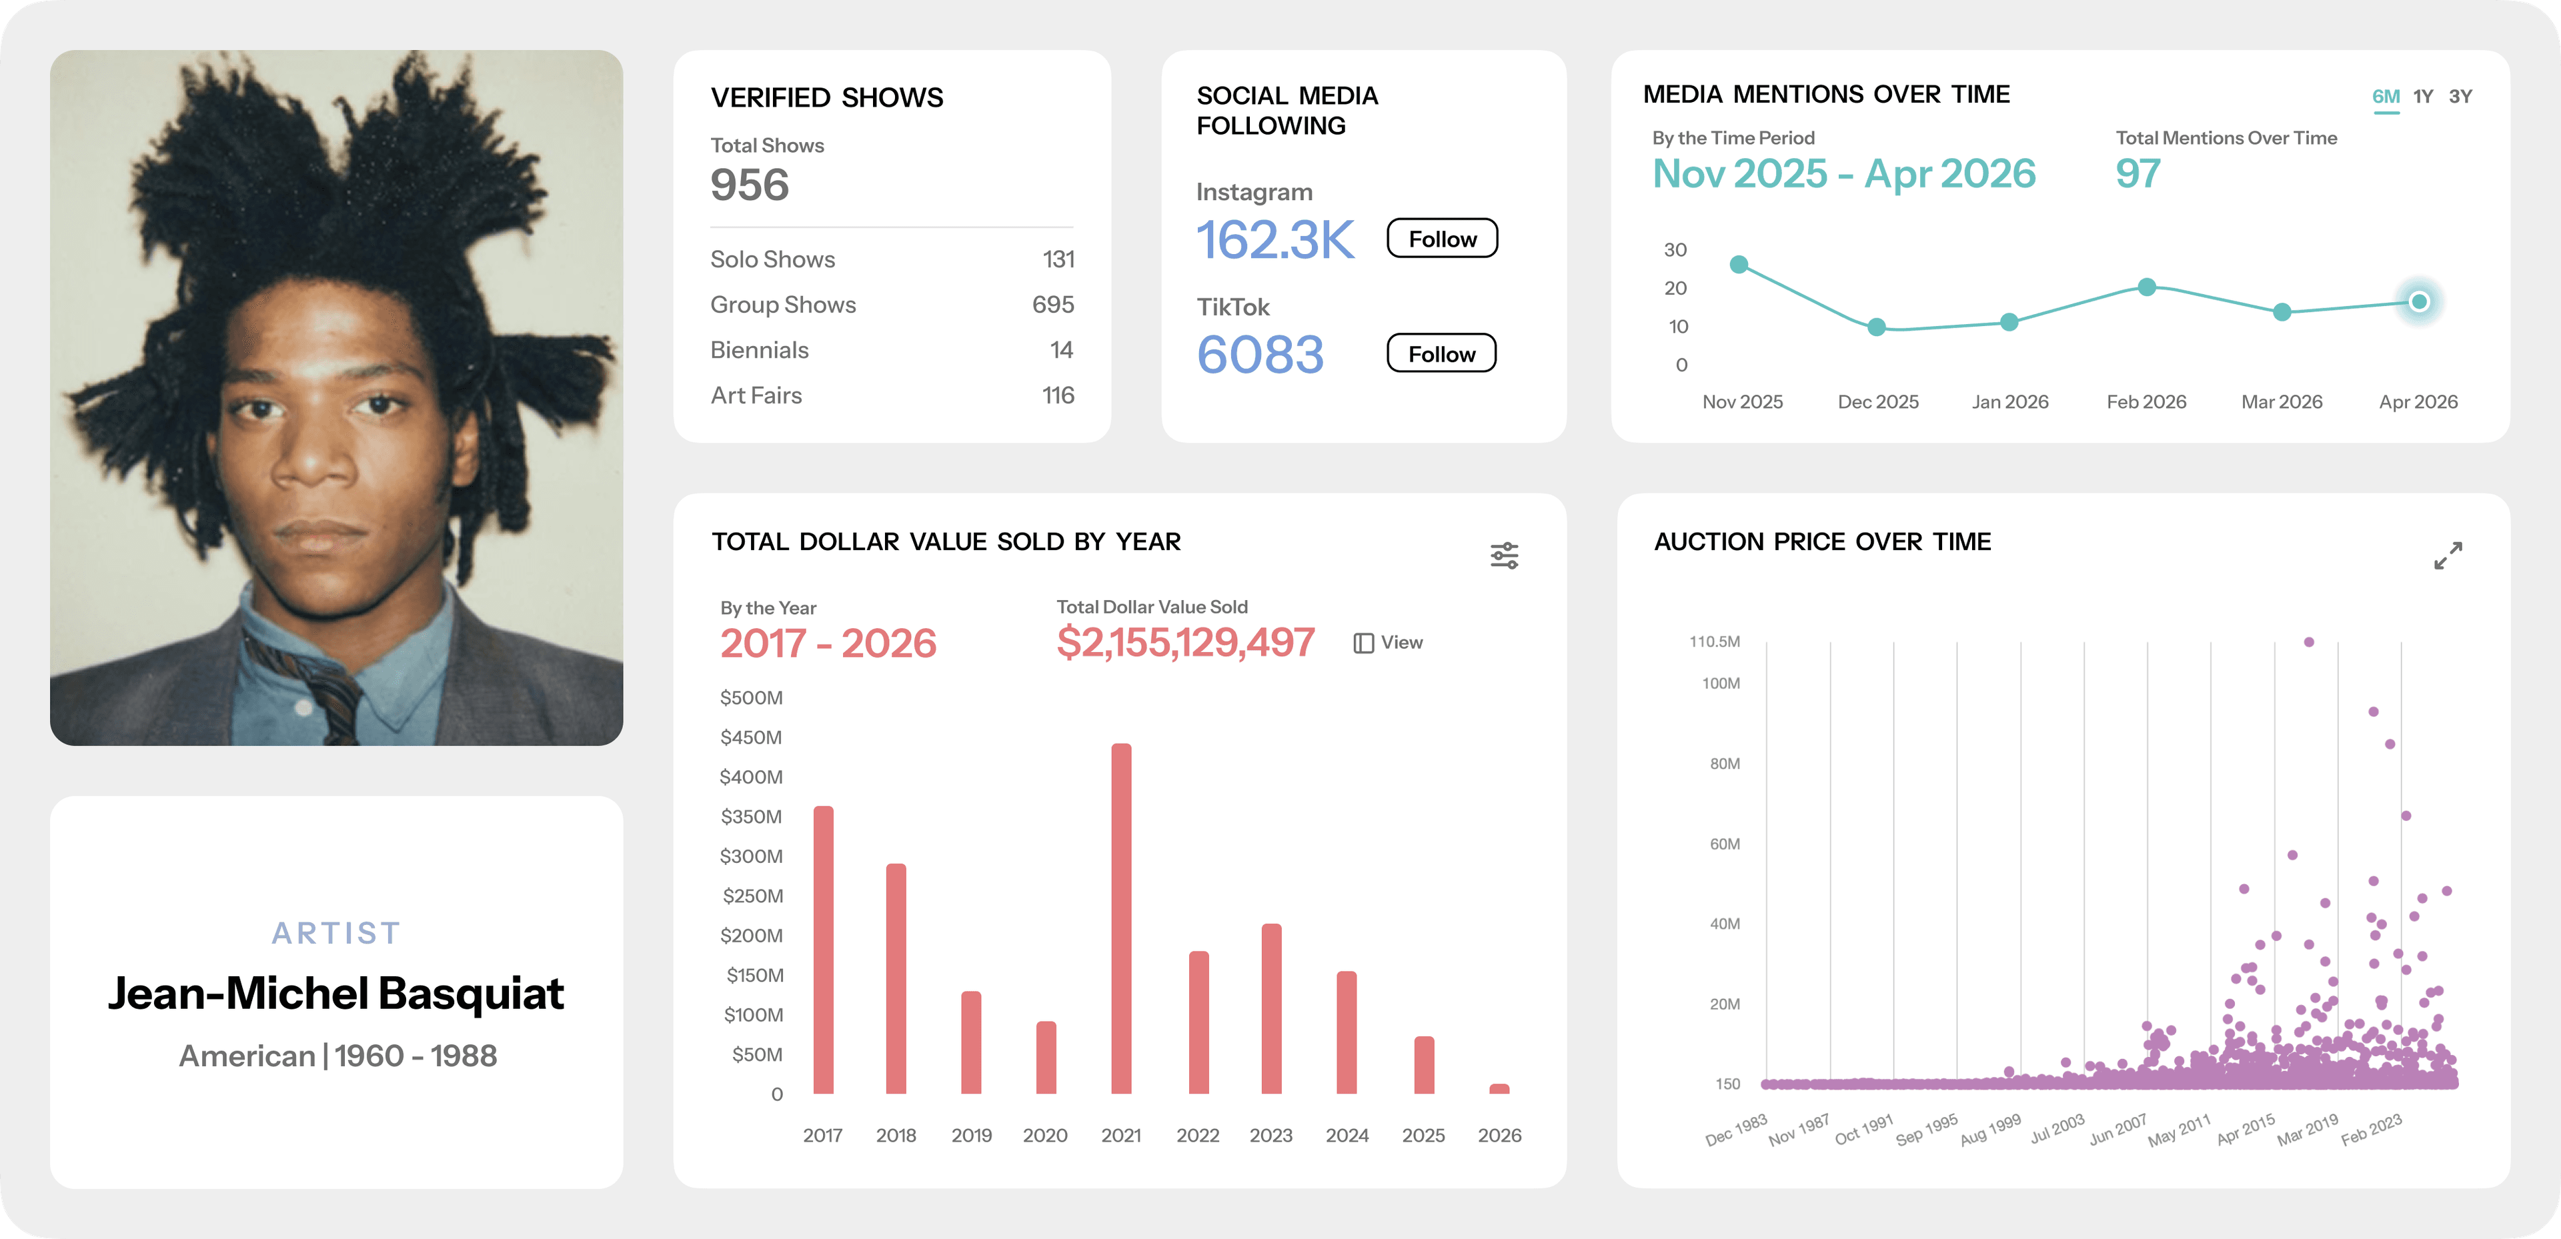Click the Dec 2025 mentions data point
This screenshot has width=2561, height=1239.
1876,327
